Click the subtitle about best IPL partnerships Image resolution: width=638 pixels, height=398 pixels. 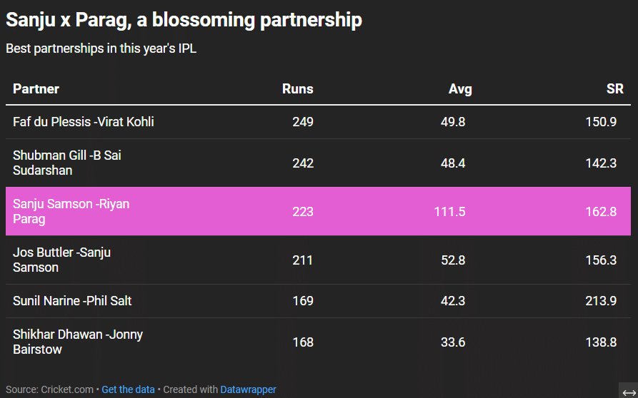(101, 49)
